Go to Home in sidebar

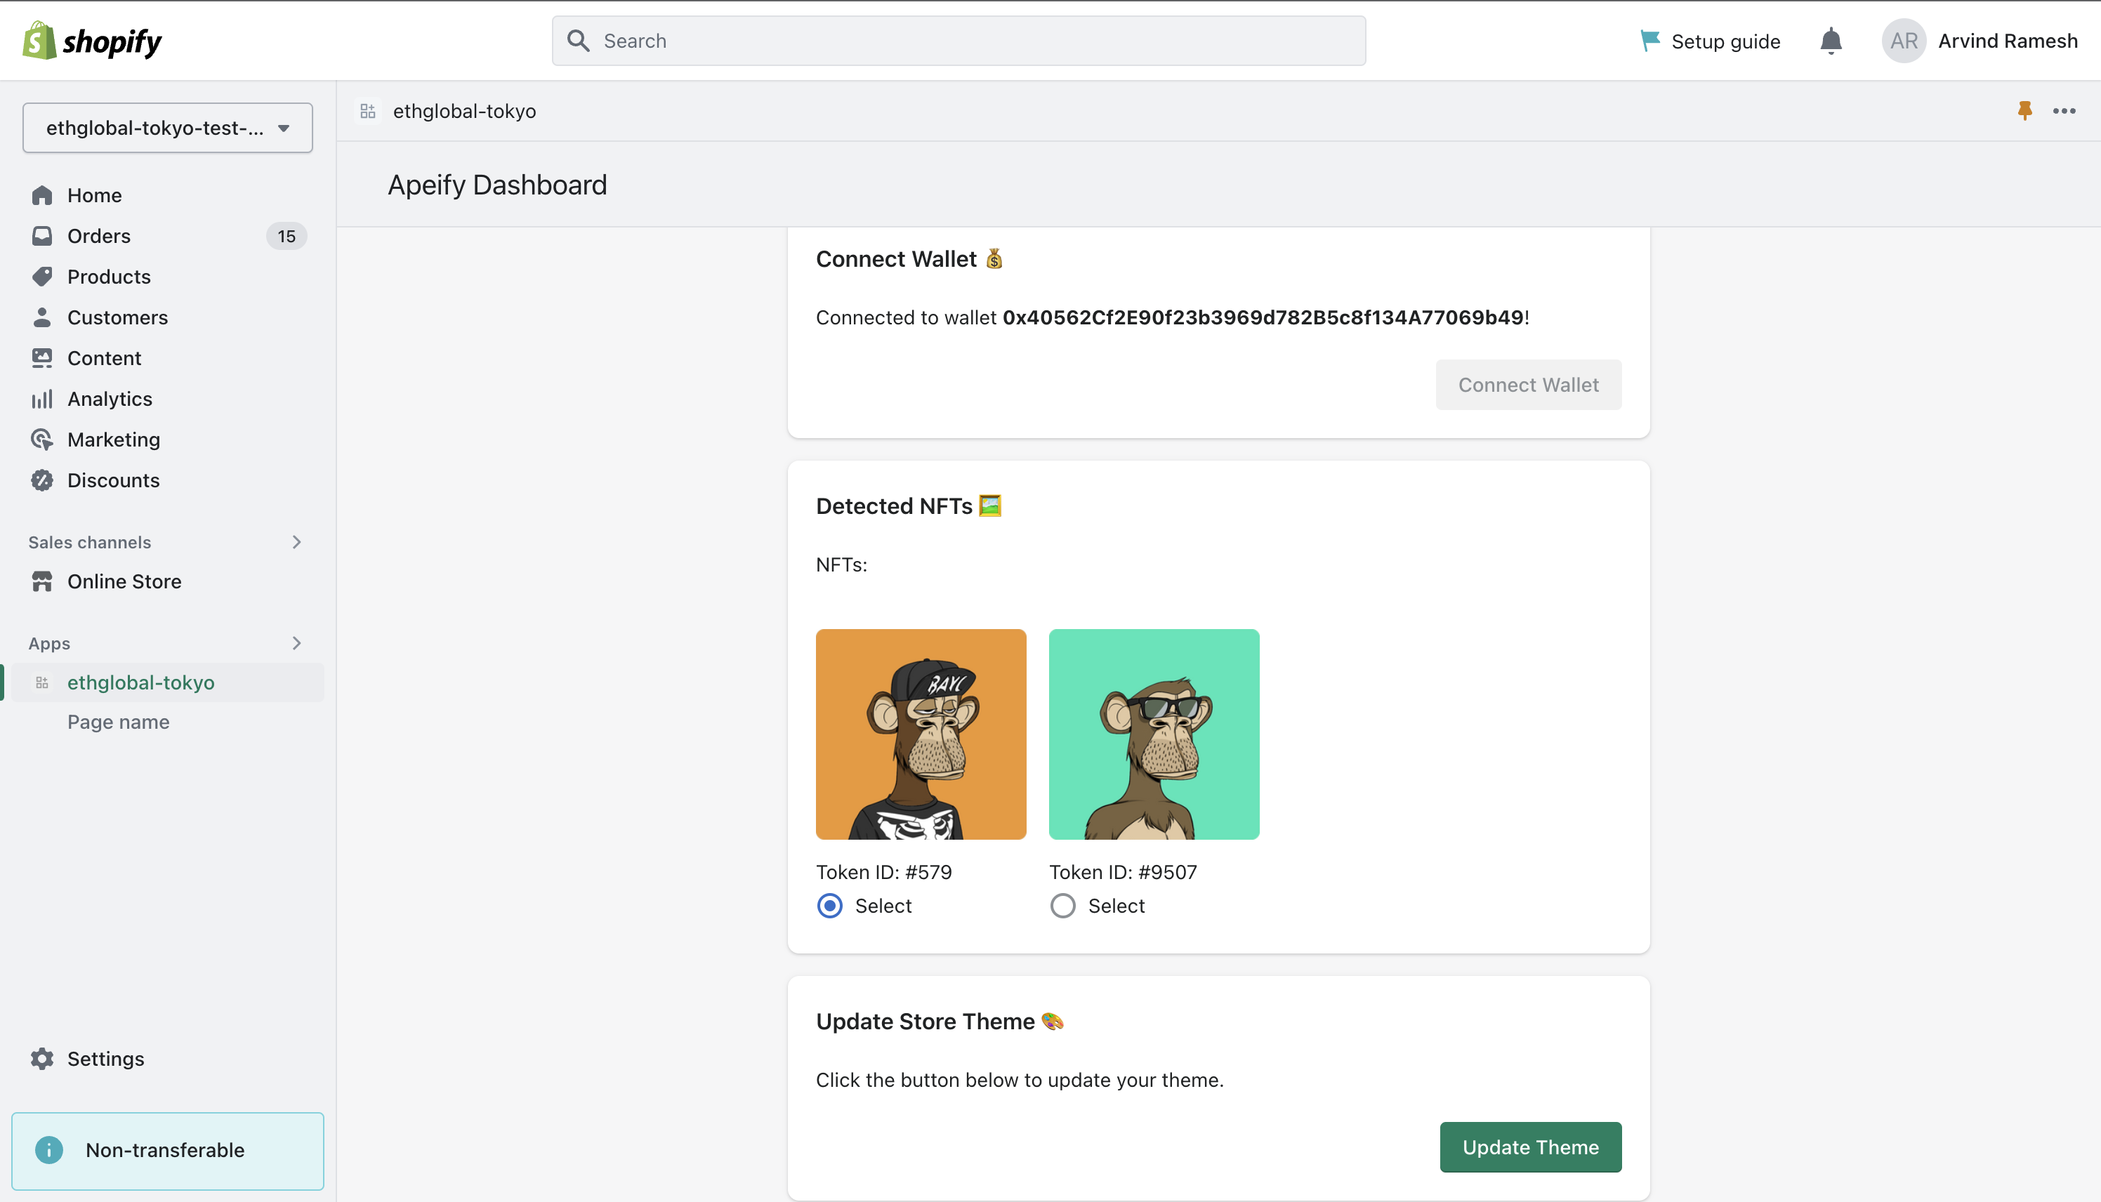[x=94, y=194]
